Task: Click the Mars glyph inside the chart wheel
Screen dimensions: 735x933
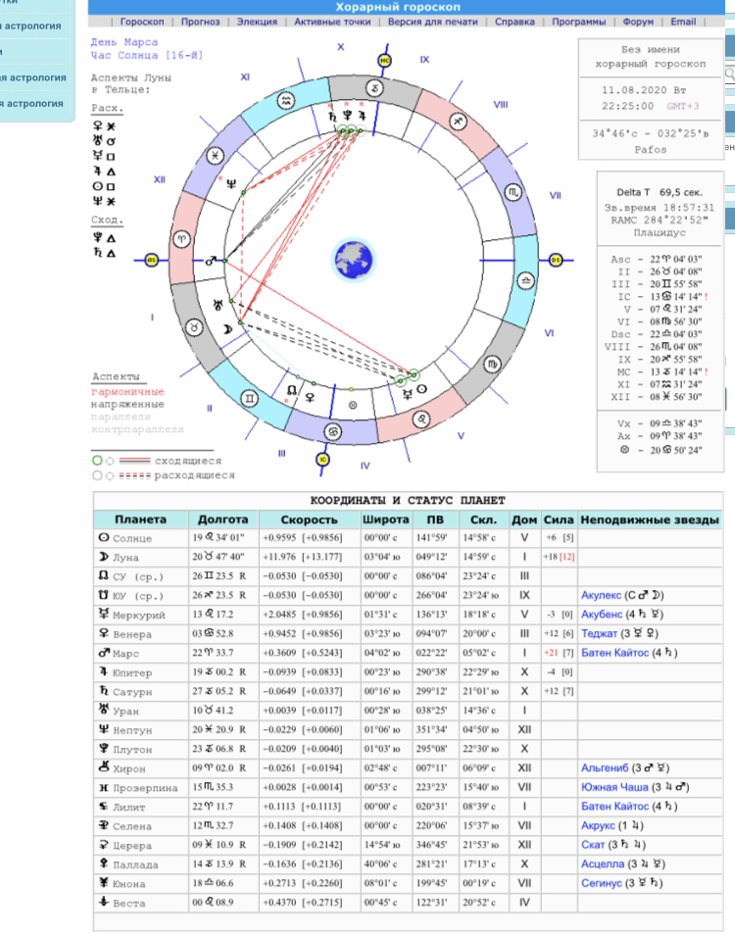Action: [208, 262]
